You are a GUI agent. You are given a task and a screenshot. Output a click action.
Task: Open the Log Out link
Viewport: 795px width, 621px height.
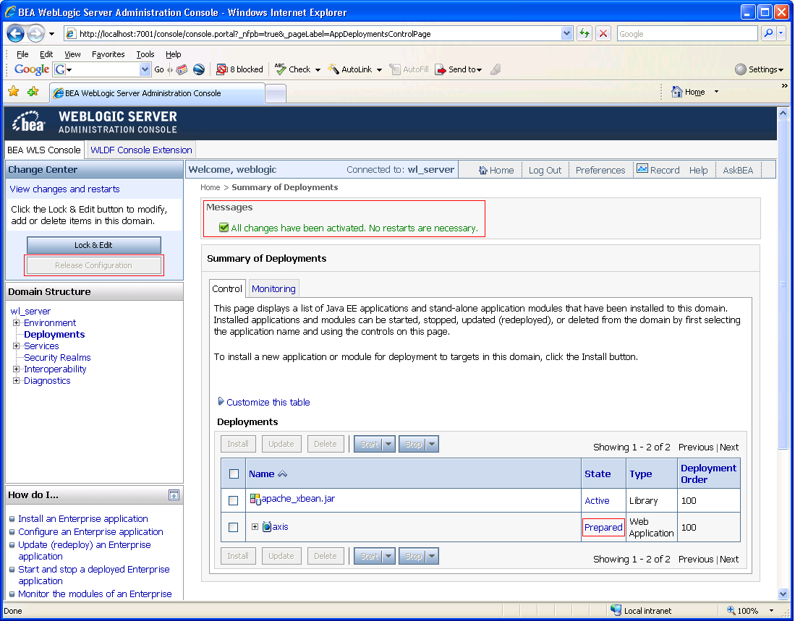coord(545,170)
